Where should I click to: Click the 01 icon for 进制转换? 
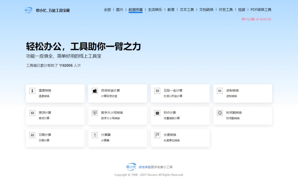tap(220, 90)
